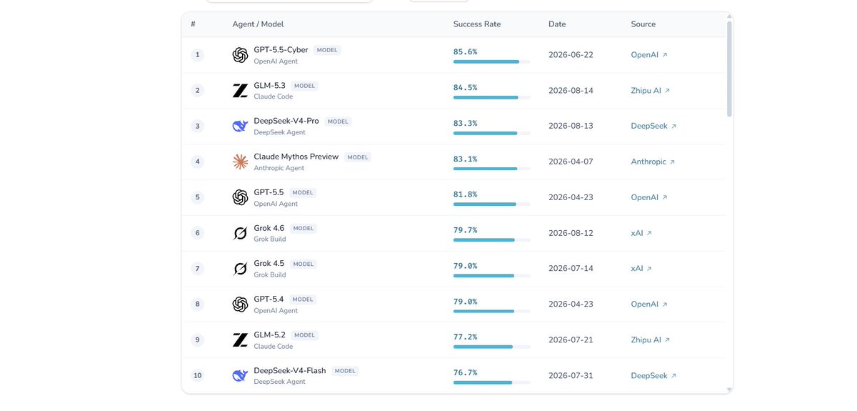Click the scrollbar down arrow at table bottom
Screen dimensions: 857x411
(729, 390)
